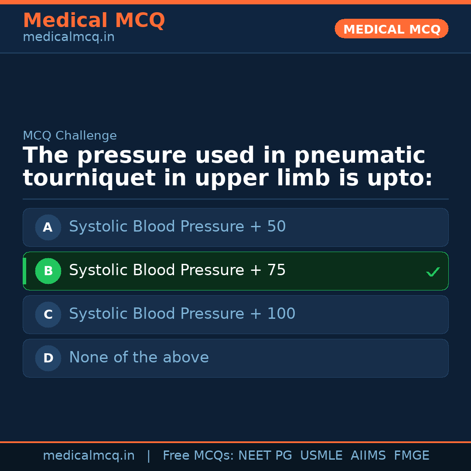Click USMLE in footer

pyautogui.click(x=321, y=456)
